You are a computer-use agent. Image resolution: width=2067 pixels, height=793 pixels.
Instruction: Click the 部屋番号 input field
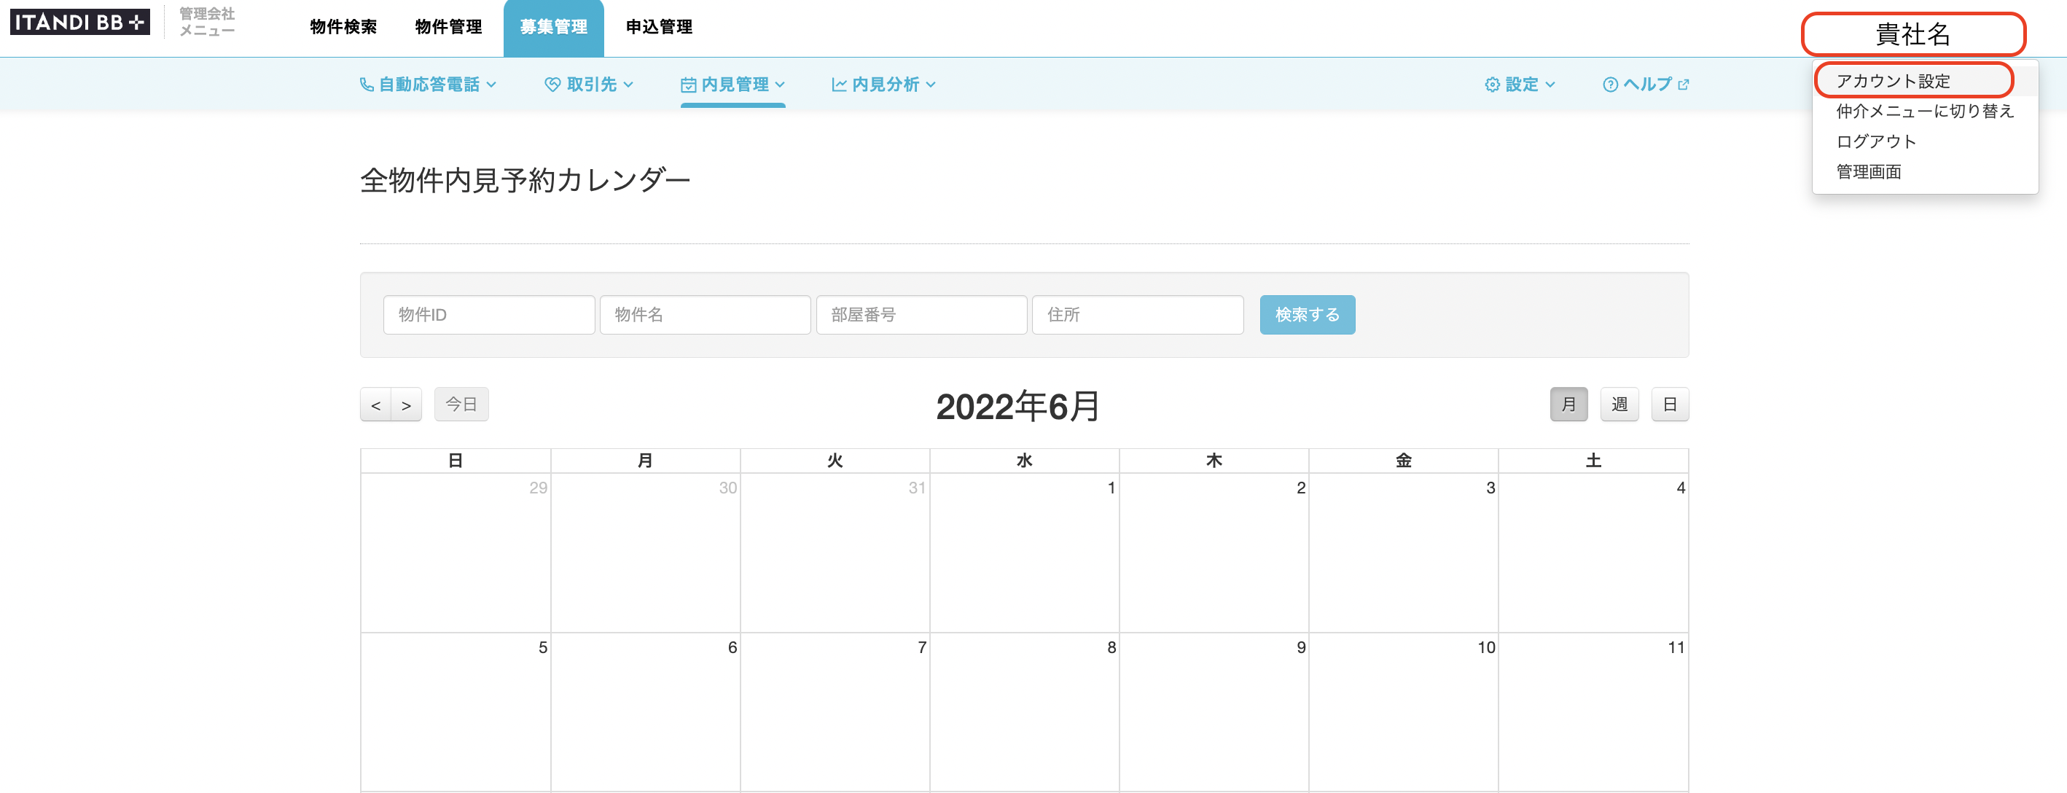pyautogui.click(x=921, y=315)
